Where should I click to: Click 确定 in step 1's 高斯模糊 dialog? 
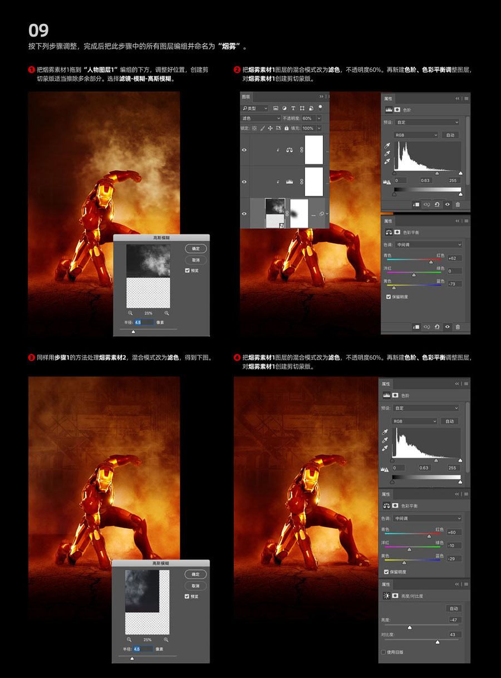tap(195, 249)
